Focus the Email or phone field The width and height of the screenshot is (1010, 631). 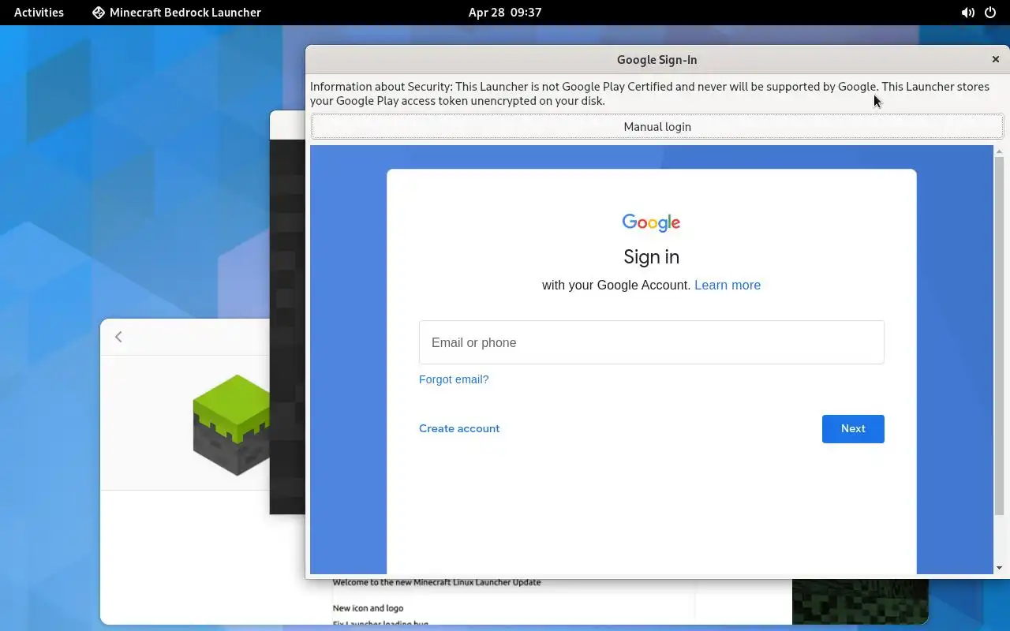(x=651, y=342)
